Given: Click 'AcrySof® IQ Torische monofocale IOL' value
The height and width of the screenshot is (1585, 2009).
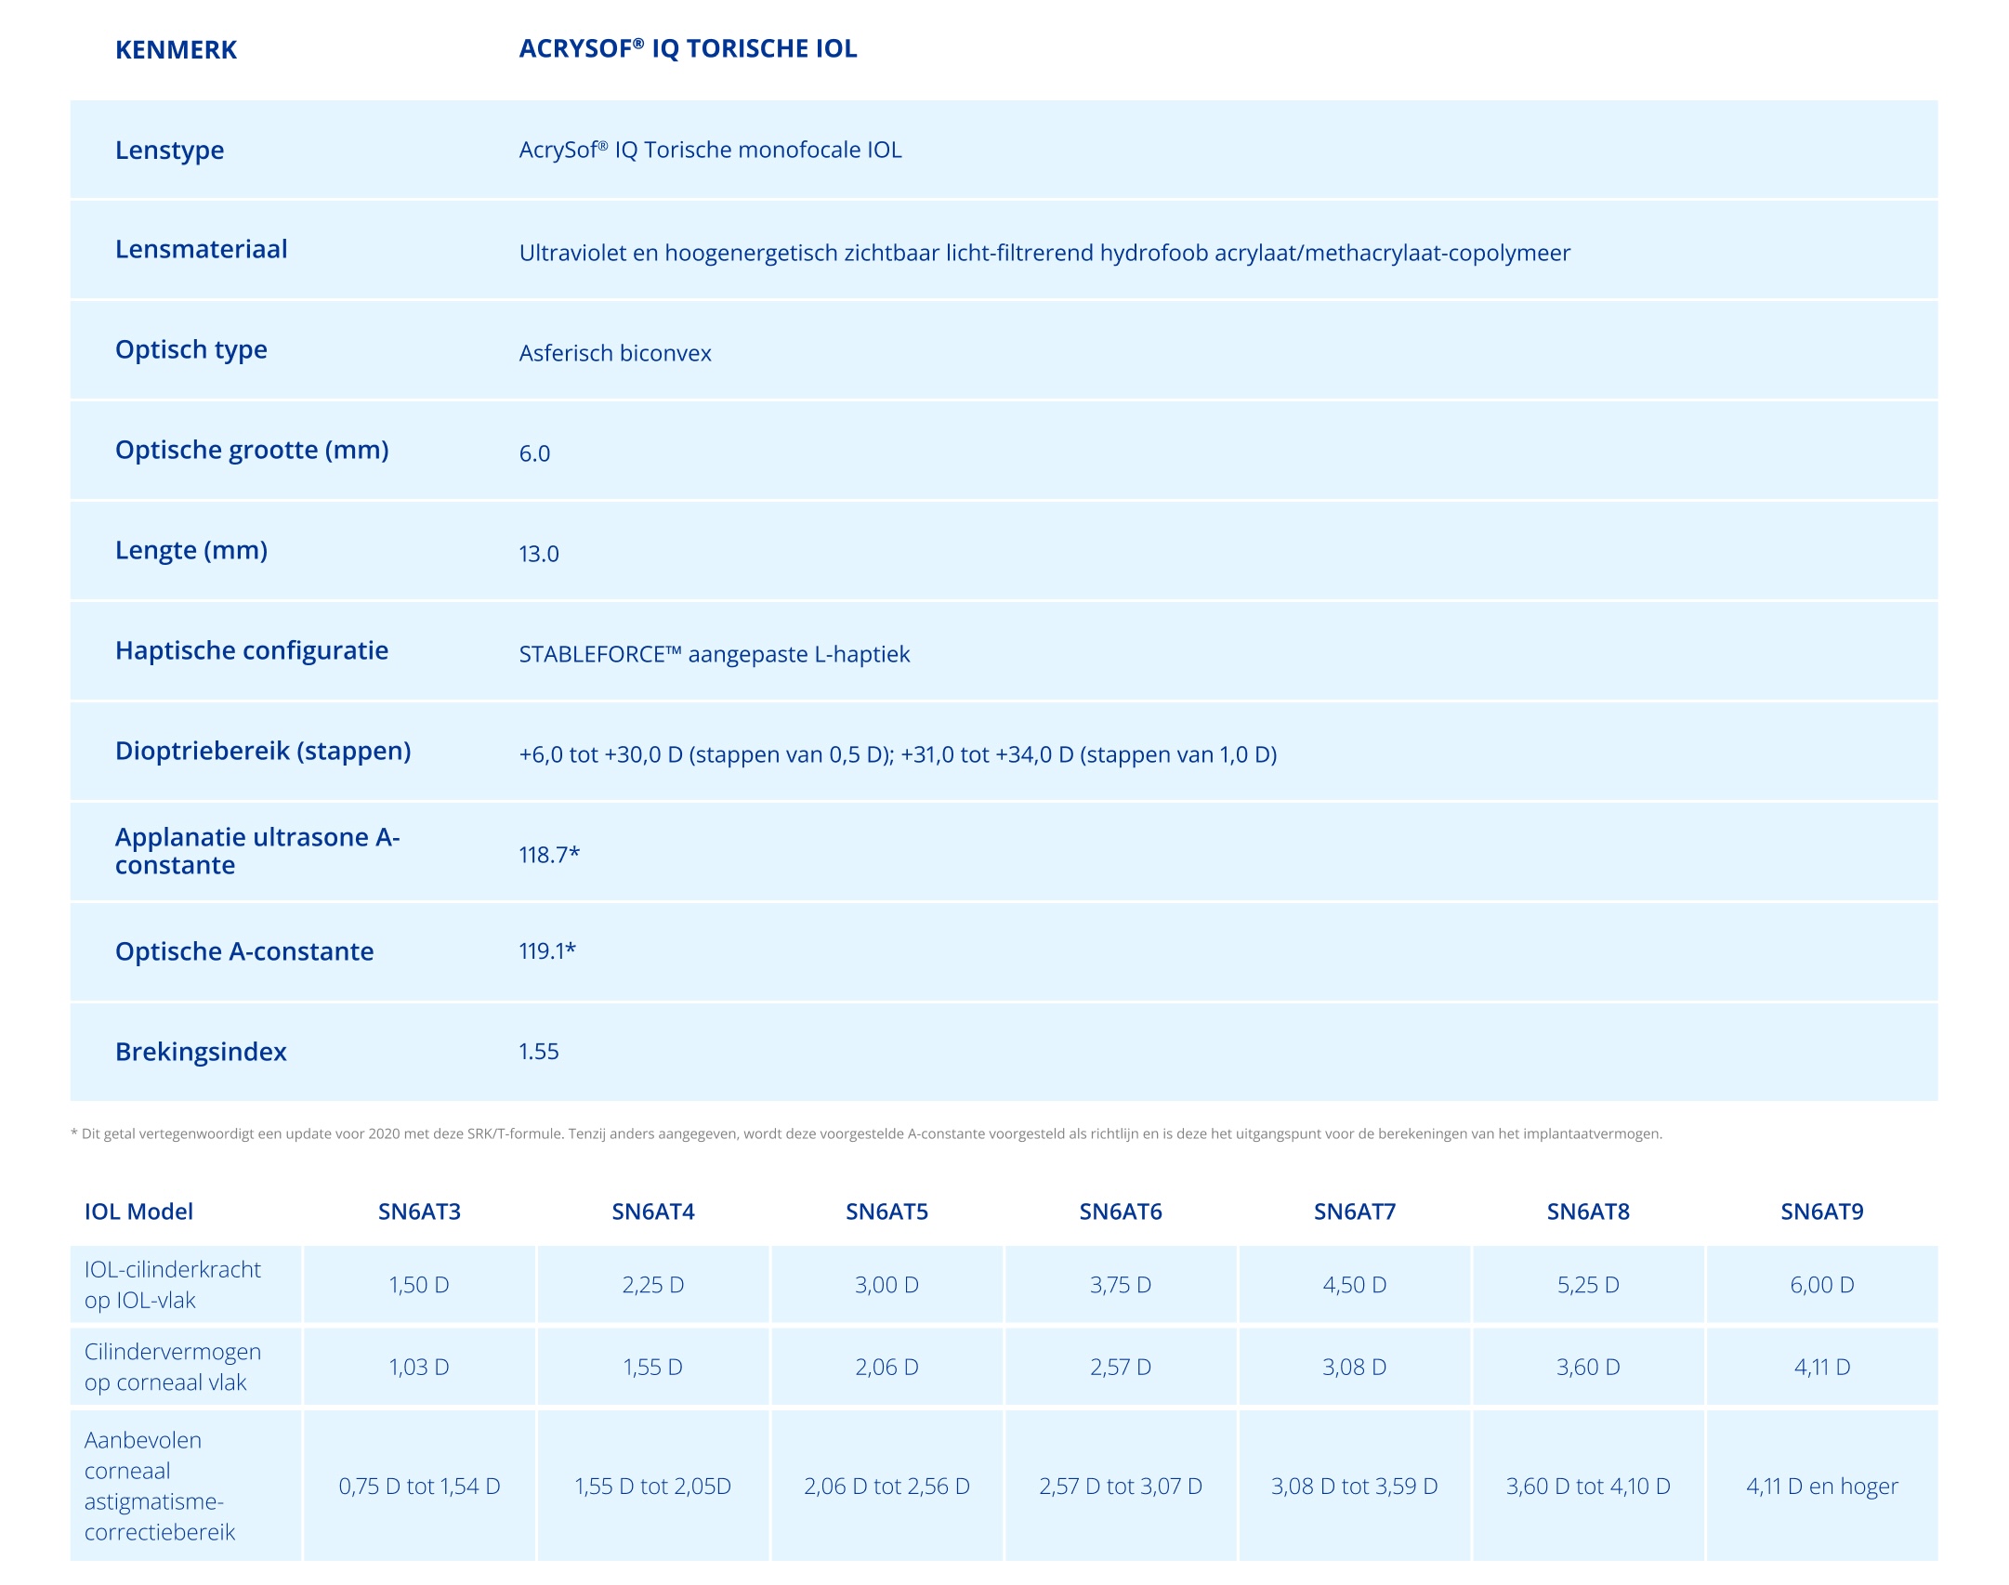Looking at the screenshot, I should click(x=710, y=150).
